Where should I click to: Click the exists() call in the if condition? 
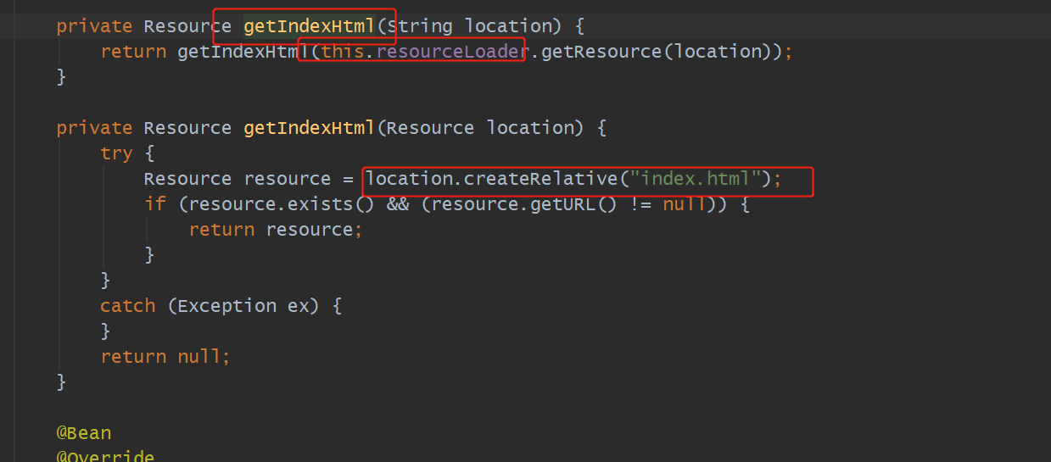click(x=321, y=204)
